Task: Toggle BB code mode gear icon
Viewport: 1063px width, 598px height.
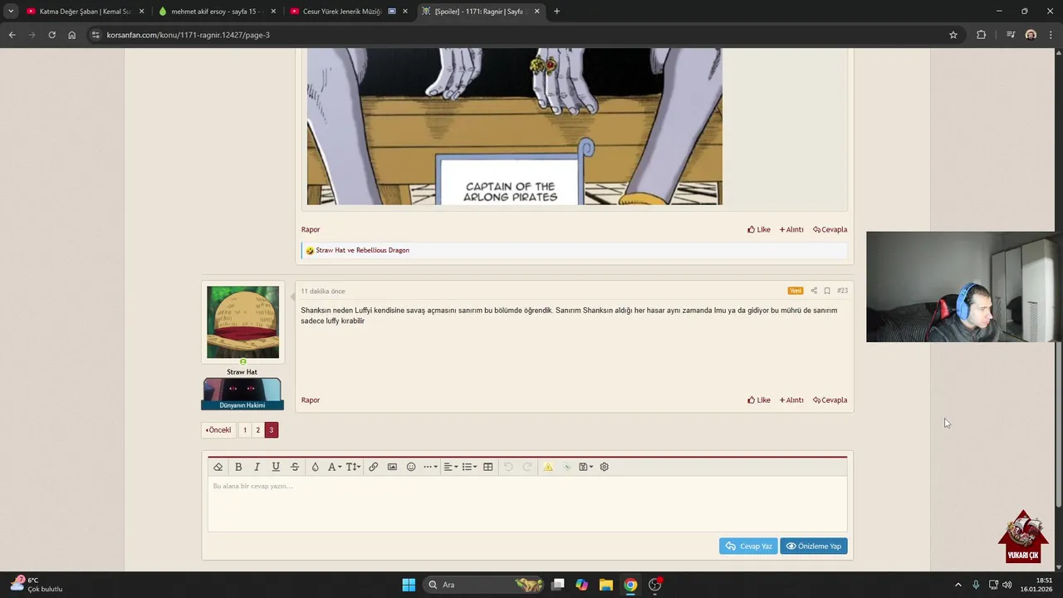Action: (x=605, y=467)
